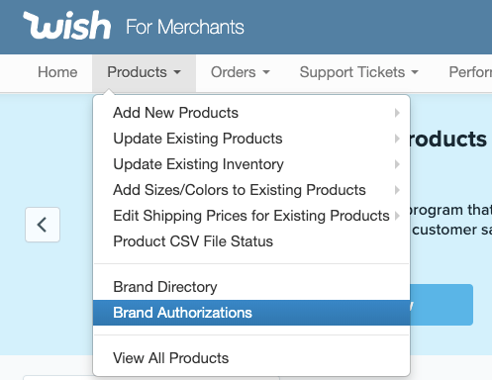Image resolution: width=492 pixels, height=380 pixels.
Task: Select Edit Shipping Prices for Existing Products
Action: [251, 216]
